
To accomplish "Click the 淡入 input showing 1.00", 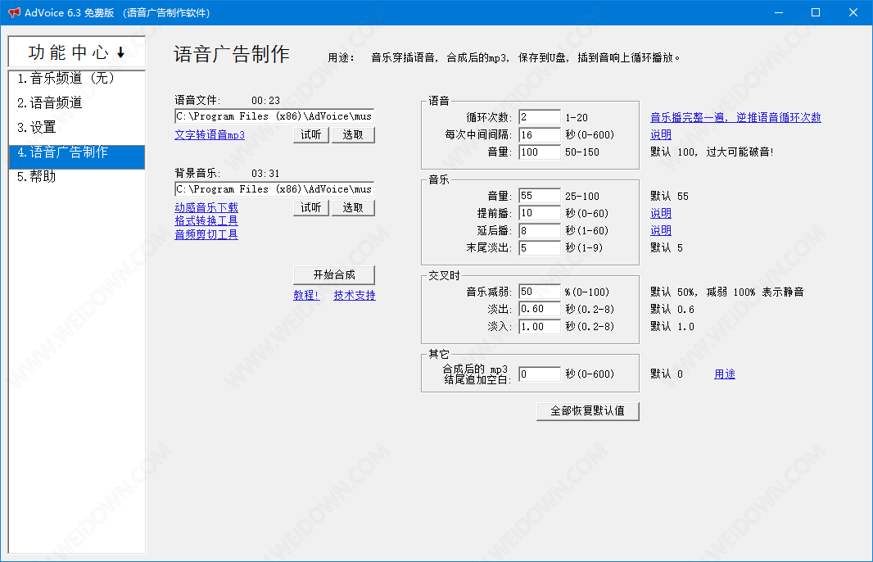I will (x=540, y=326).
